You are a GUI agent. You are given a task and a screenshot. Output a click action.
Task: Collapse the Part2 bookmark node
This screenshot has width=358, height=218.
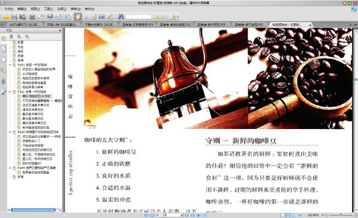(x=10, y=92)
